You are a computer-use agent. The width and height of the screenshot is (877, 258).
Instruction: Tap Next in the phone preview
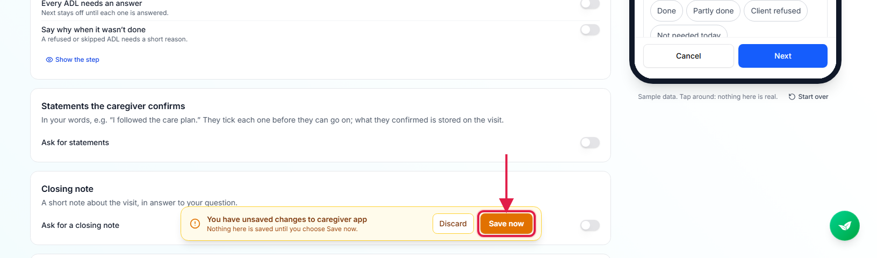(783, 56)
